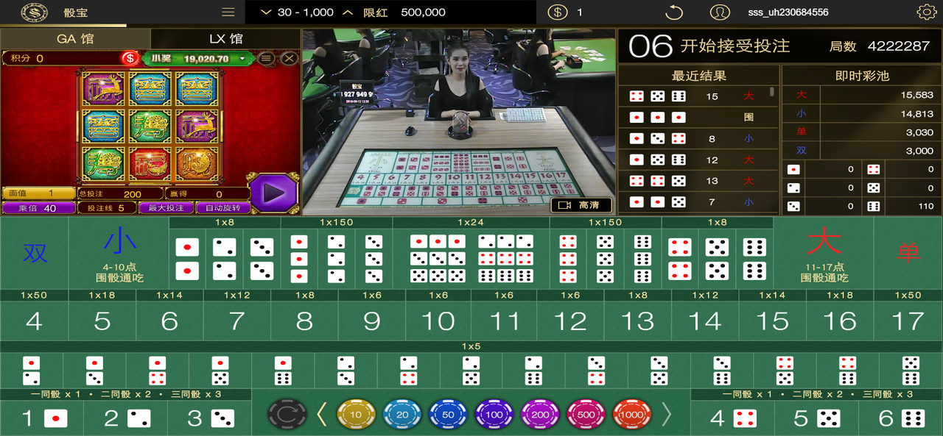This screenshot has height=436, width=943.
Task: Bet on double fours pair
Action: click(679, 259)
